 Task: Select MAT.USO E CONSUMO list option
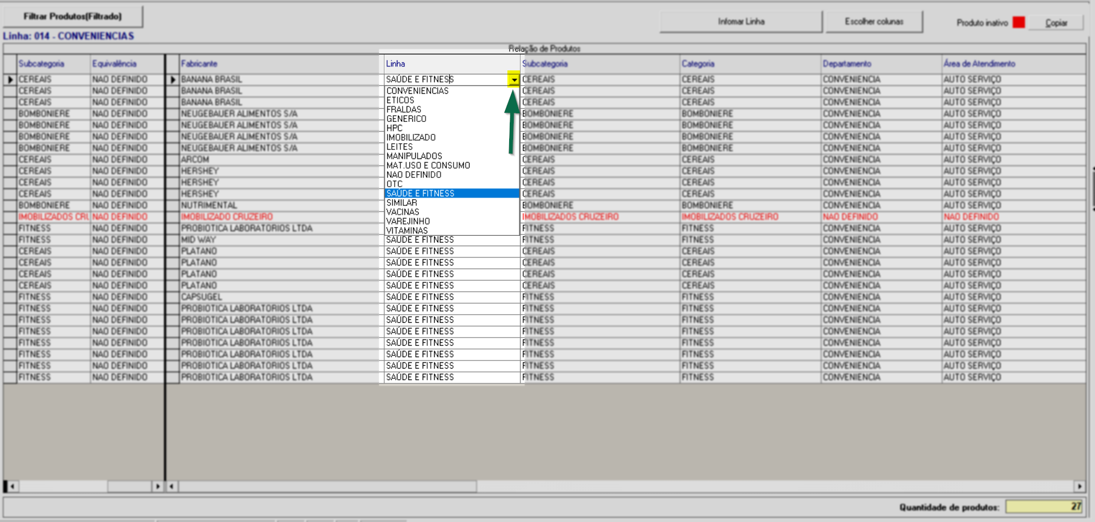(x=428, y=165)
